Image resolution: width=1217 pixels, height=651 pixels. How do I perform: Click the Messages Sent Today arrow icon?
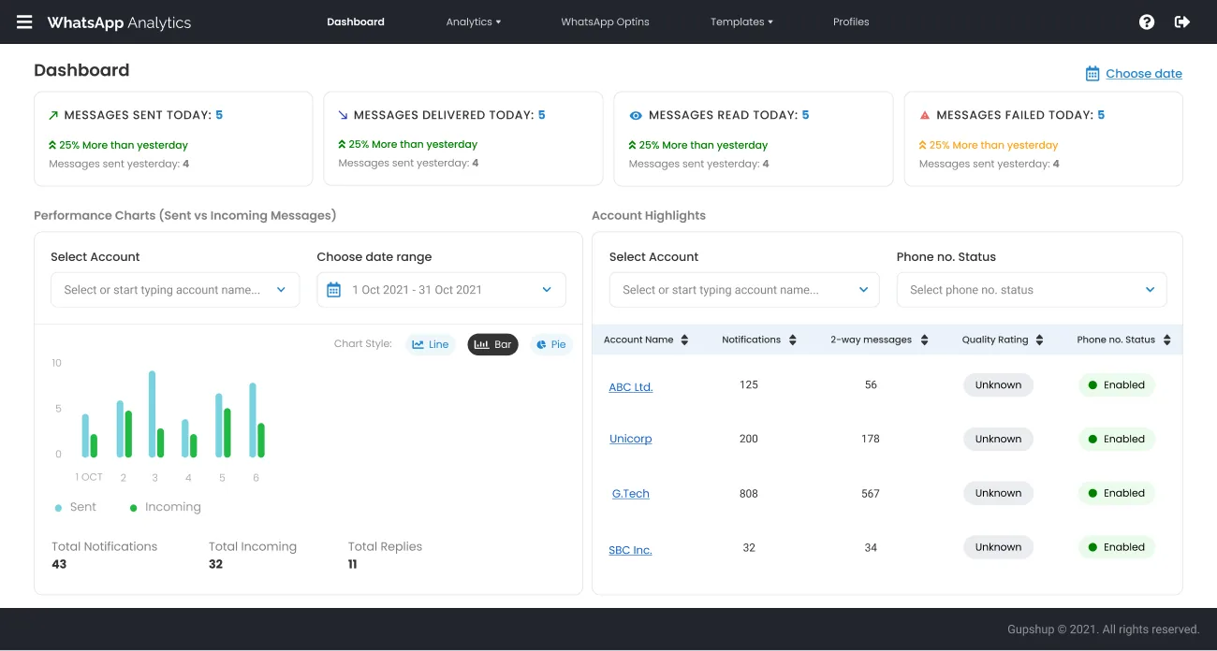click(x=53, y=115)
